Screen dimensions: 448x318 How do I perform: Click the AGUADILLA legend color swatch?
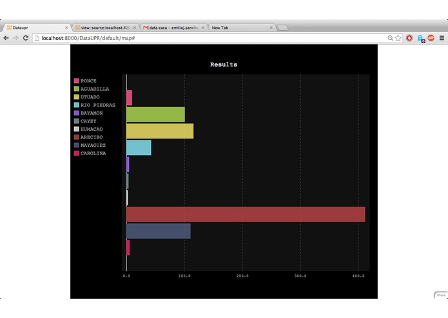tap(76, 89)
